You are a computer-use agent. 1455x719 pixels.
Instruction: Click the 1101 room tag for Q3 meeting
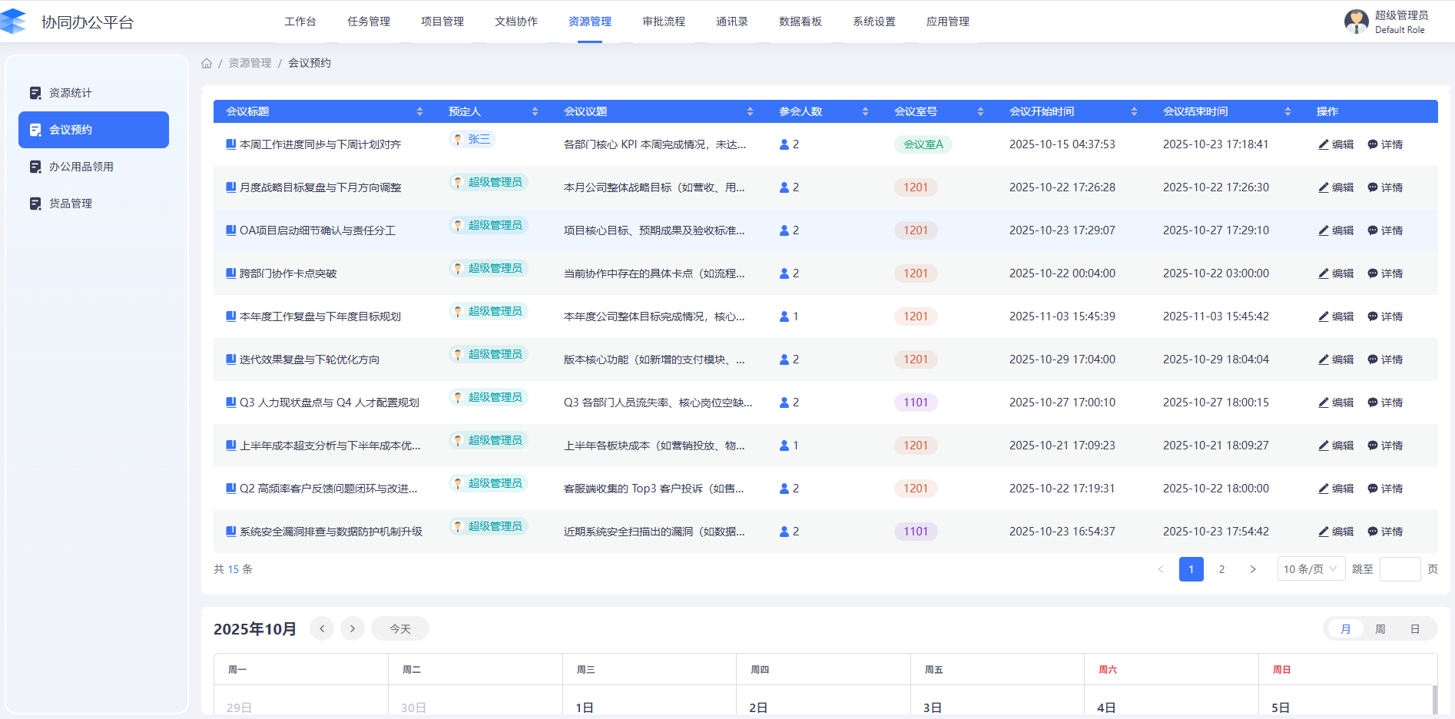click(x=916, y=403)
